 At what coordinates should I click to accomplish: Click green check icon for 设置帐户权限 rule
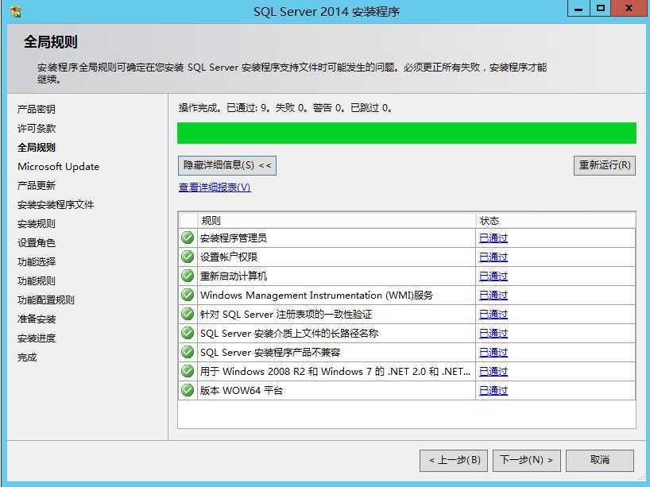[x=188, y=257]
